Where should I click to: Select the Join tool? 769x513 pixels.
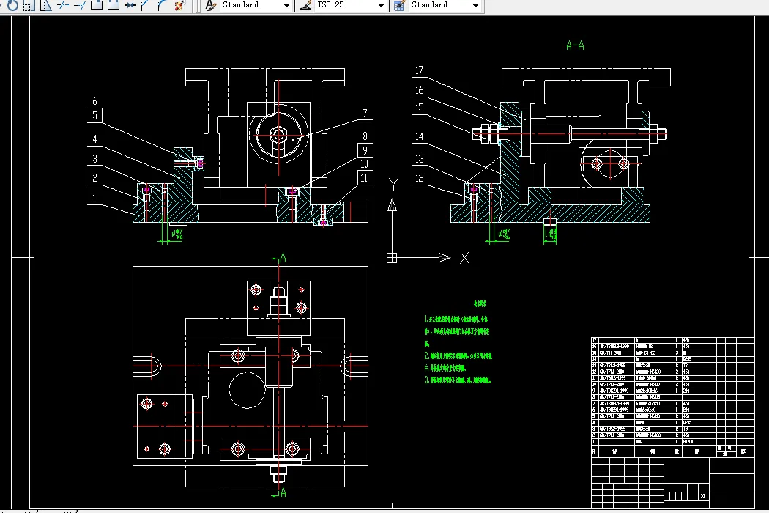tap(130, 5)
